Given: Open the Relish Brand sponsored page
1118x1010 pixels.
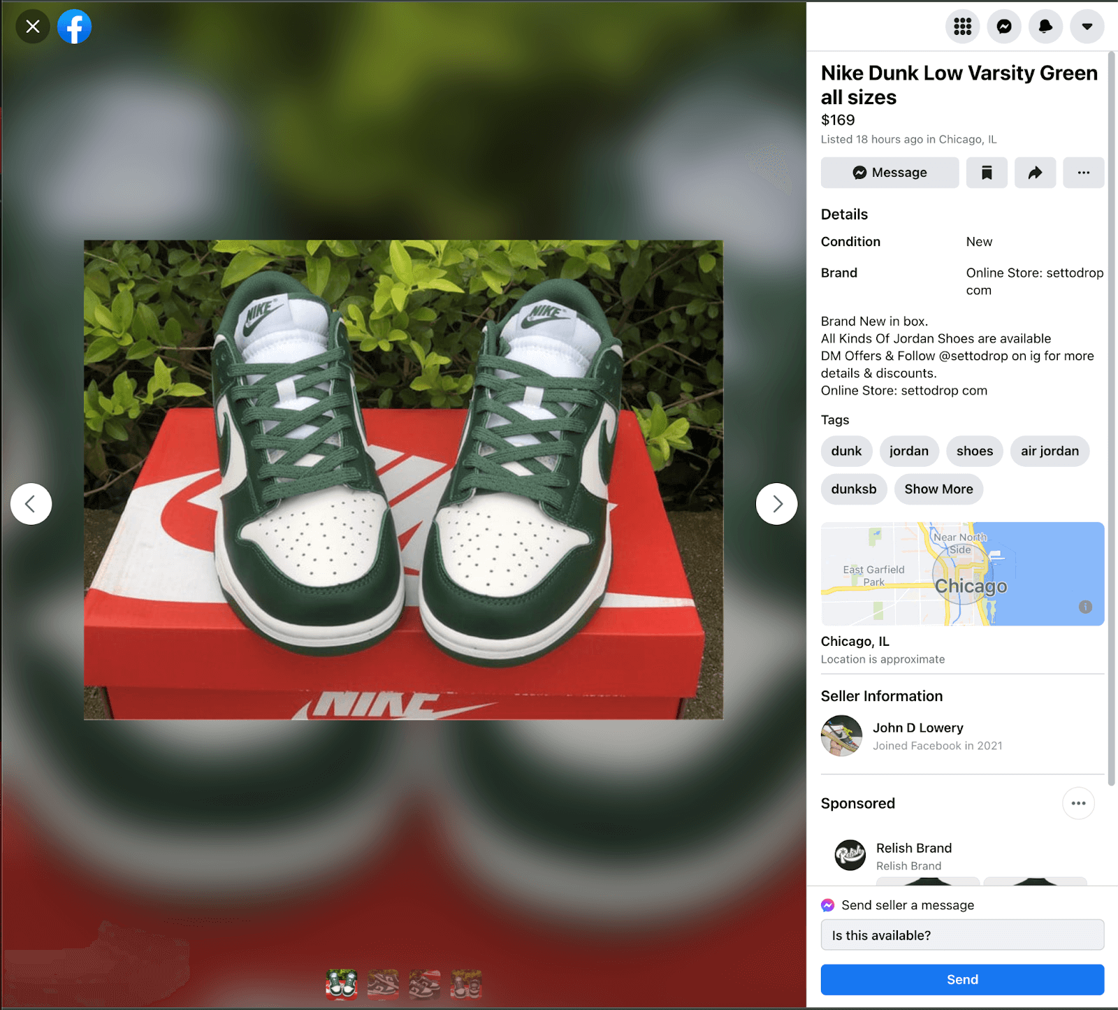Looking at the screenshot, I should click(914, 848).
